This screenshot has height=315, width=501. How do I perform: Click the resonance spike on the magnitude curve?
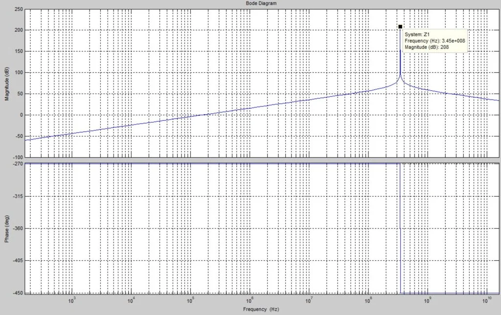(400, 59)
